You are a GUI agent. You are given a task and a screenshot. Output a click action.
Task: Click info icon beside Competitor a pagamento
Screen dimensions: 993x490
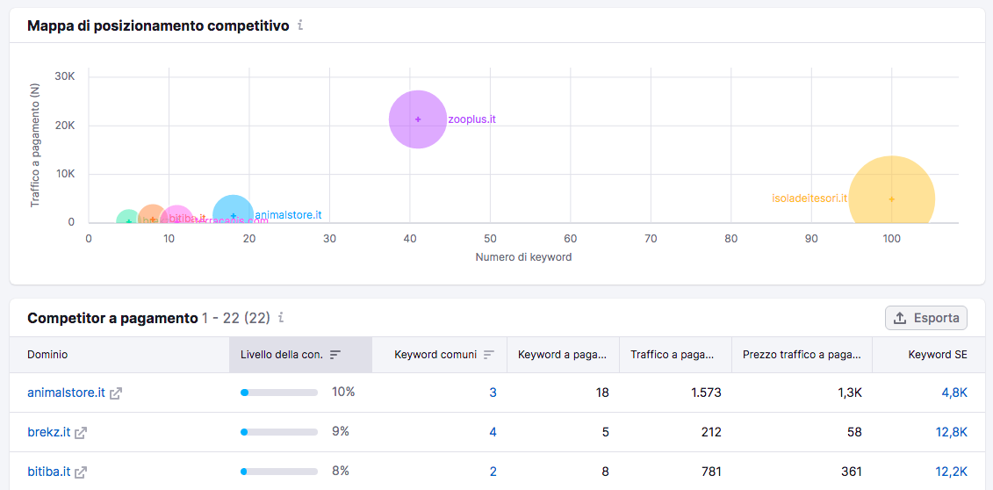pos(281,318)
